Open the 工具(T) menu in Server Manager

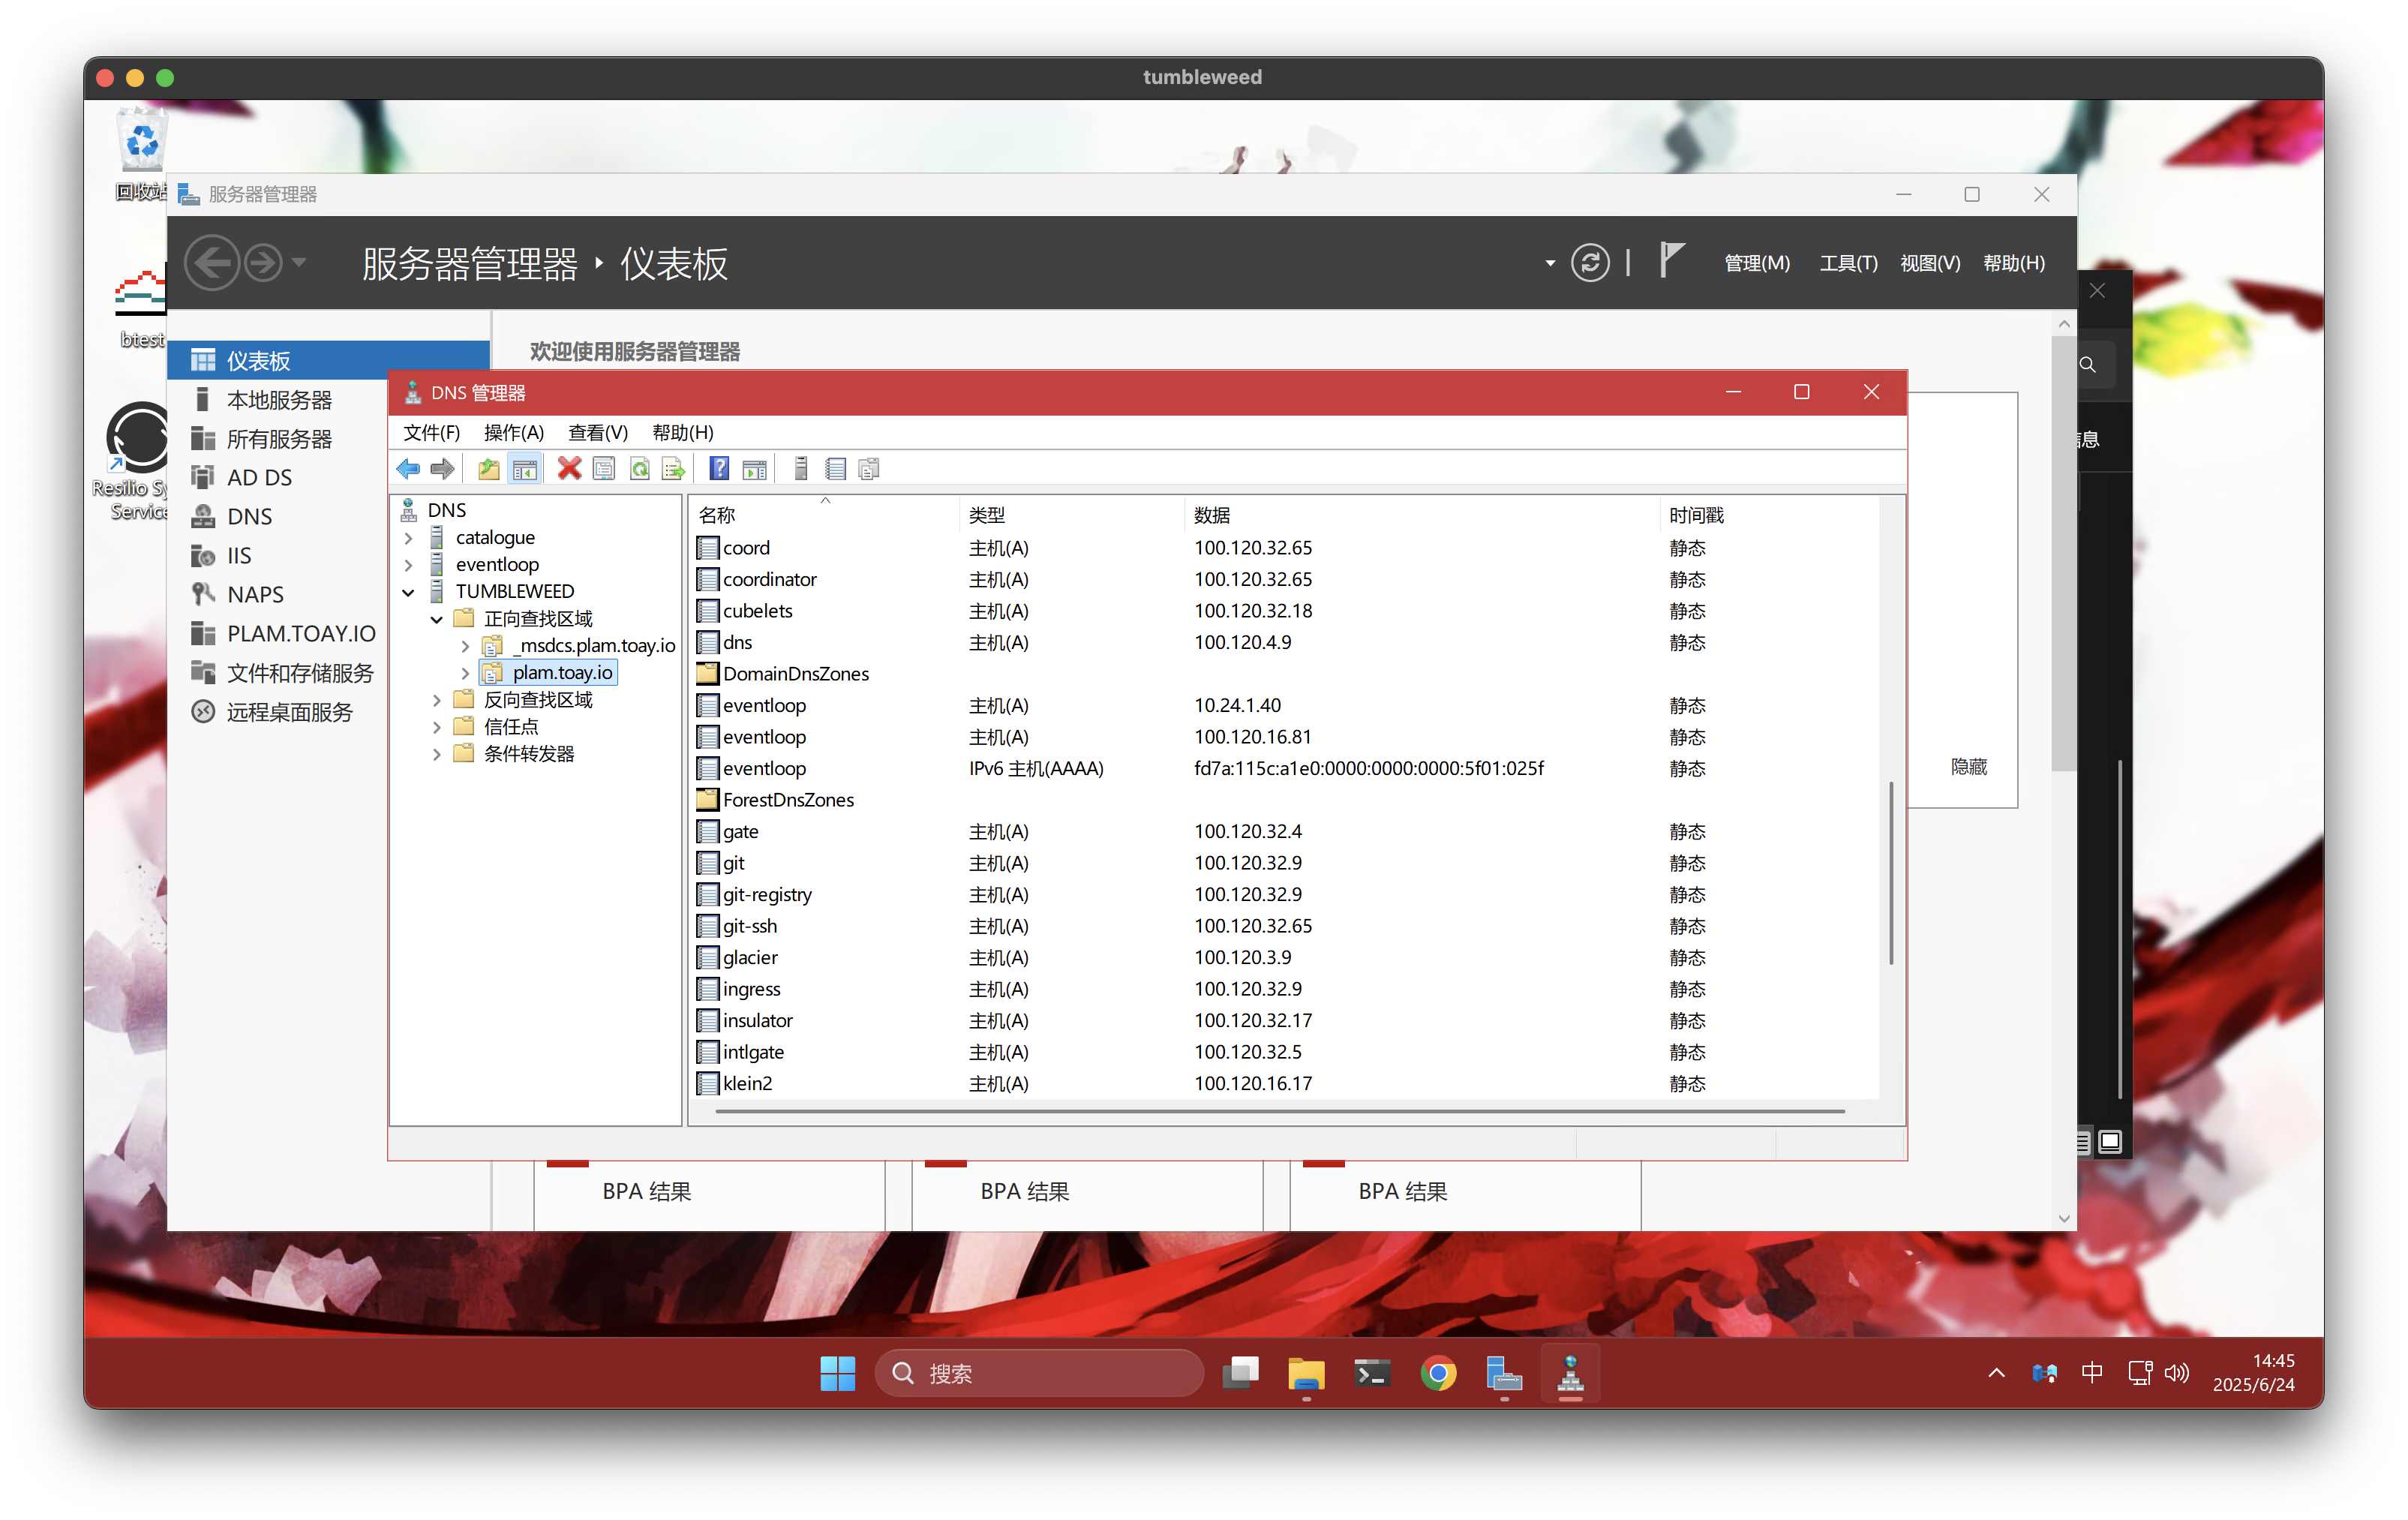1847,263
